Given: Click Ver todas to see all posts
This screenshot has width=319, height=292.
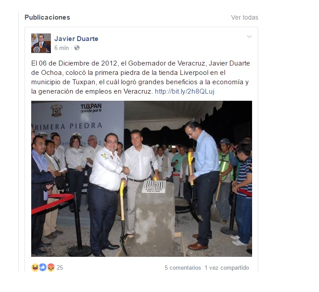Looking at the screenshot, I should point(244,17).
